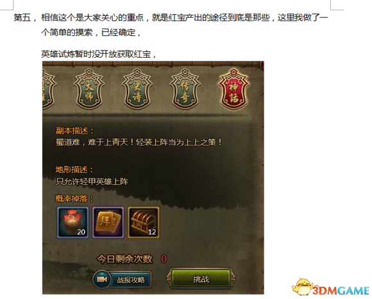Click the paragraph starting with 第五
The width and height of the screenshot is (372, 299).
pos(171,24)
